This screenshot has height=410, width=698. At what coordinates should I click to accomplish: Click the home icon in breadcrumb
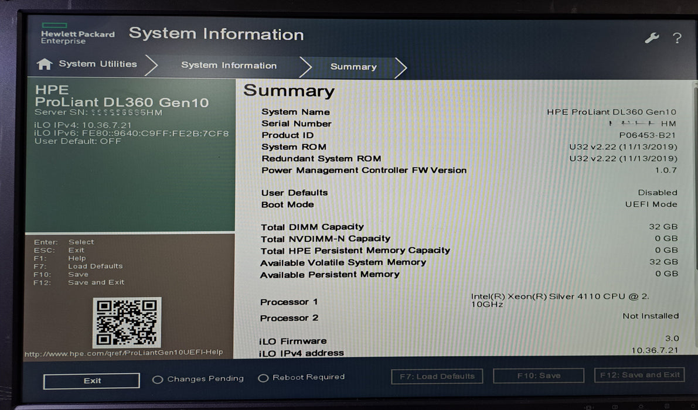pos(44,64)
